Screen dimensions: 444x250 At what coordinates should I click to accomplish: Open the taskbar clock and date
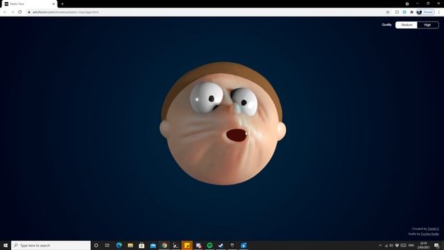[424, 245]
